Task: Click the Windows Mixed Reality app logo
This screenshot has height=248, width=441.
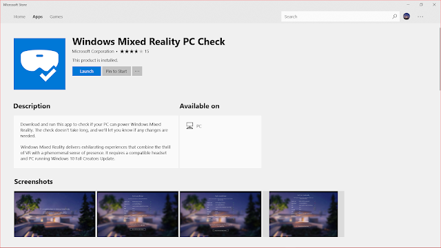Action: coord(40,64)
